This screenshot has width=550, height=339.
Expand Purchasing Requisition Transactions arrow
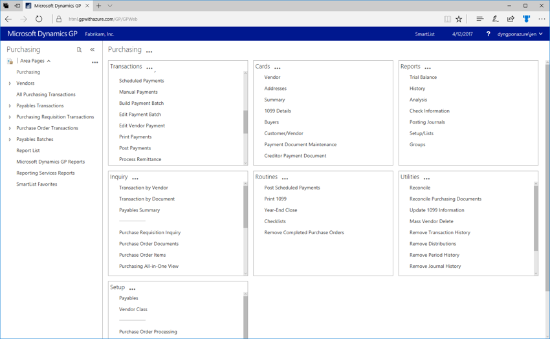[x=10, y=117]
